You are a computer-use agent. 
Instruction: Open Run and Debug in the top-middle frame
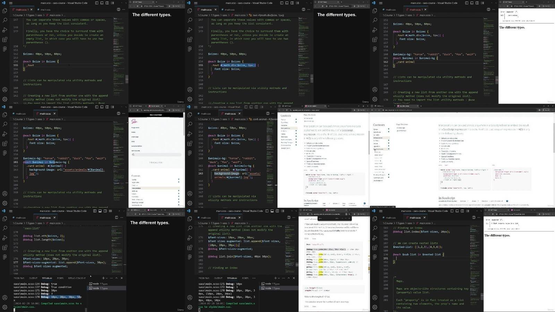point(190,30)
